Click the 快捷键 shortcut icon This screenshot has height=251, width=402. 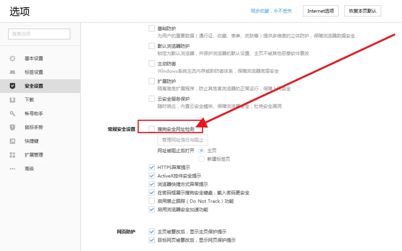point(12,141)
